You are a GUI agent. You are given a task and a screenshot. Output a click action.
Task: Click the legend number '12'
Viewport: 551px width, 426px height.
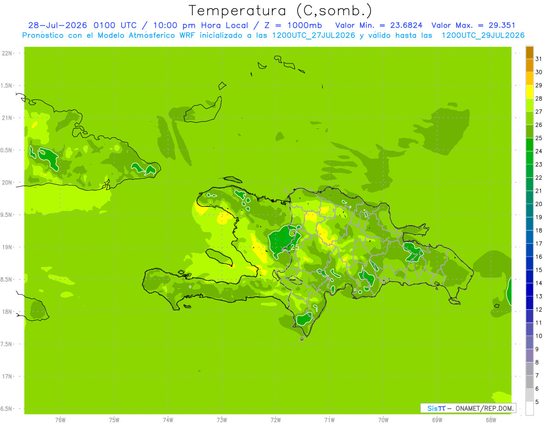pos(539,309)
